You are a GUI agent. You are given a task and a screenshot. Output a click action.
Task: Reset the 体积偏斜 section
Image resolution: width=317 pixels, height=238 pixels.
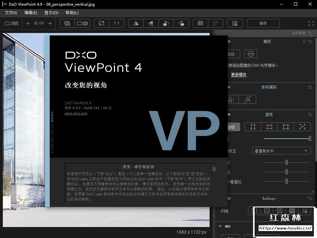pos(310,87)
